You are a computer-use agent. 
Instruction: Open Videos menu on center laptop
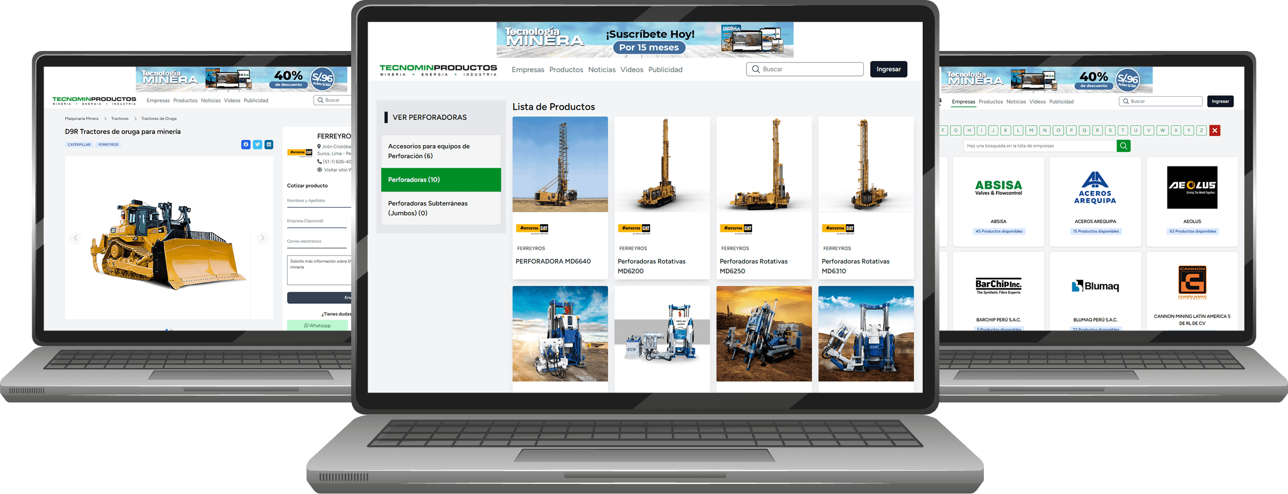[x=632, y=70]
